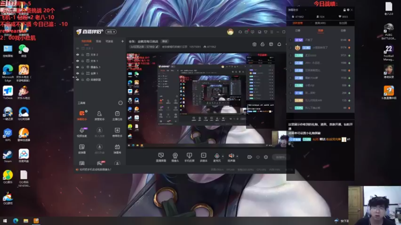Lock the 文本 2 layer
Screen dimensions: 401x225
(83, 54)
